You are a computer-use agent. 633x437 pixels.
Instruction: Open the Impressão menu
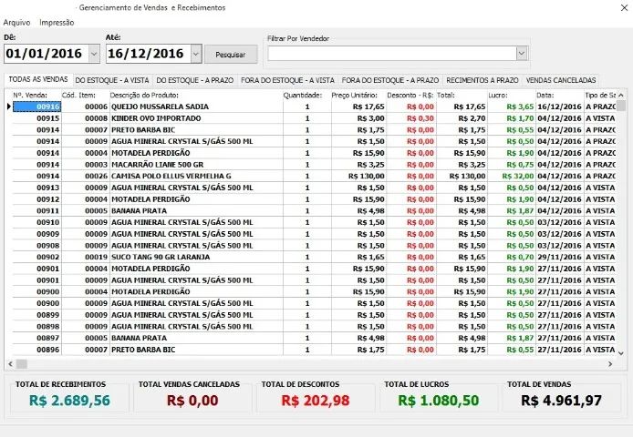click(57, 23)
